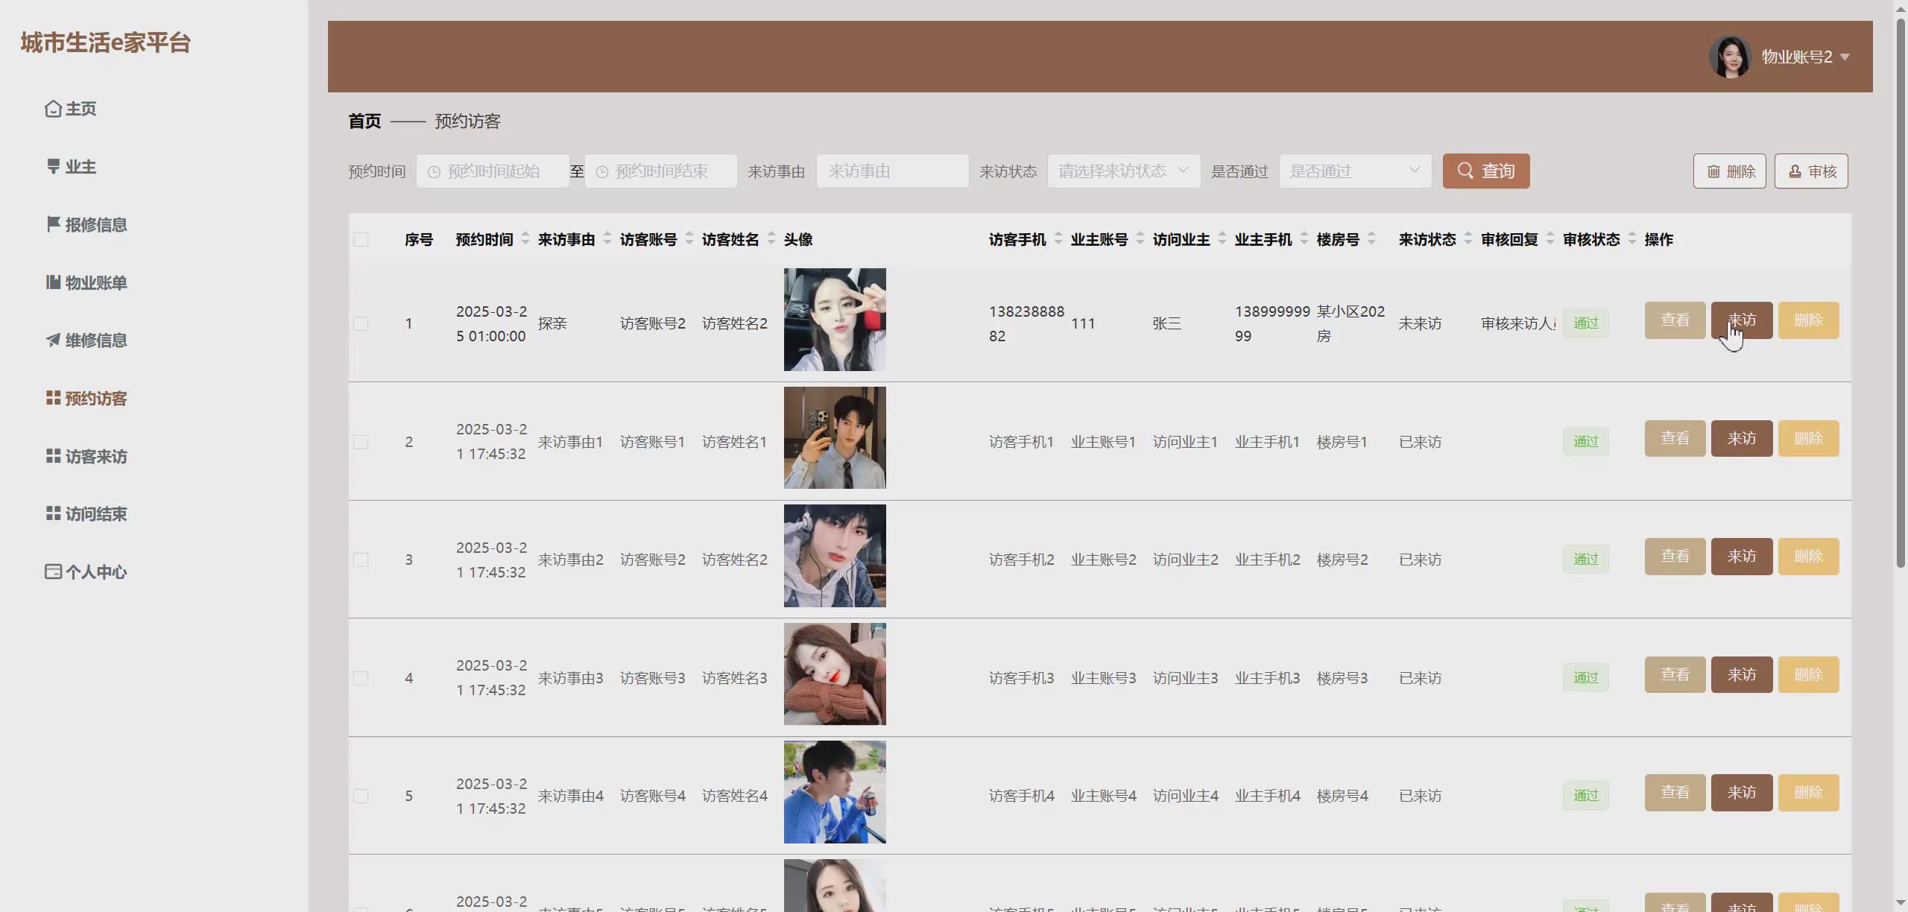Open 访问结束 in the sidebar
Image resolution: width=1908 pixels, height=912 pixels.
coord(95,513)
